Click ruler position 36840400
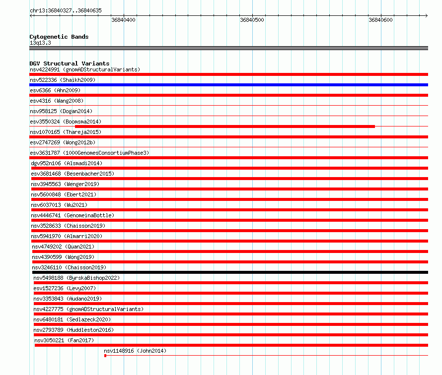442x375 pixels. pos(124,20)
